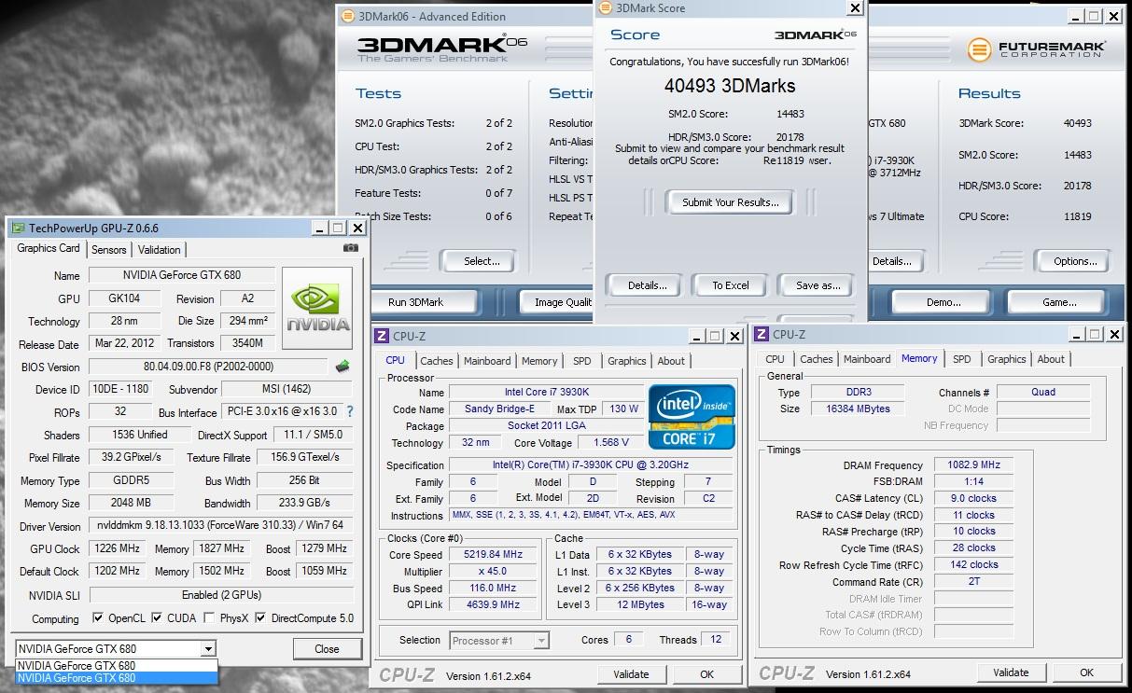The height and width of the screenshot is (693, 1132).
Task: Open SPD tab in CPU-Z Memory window
Action: coord(962,359)
